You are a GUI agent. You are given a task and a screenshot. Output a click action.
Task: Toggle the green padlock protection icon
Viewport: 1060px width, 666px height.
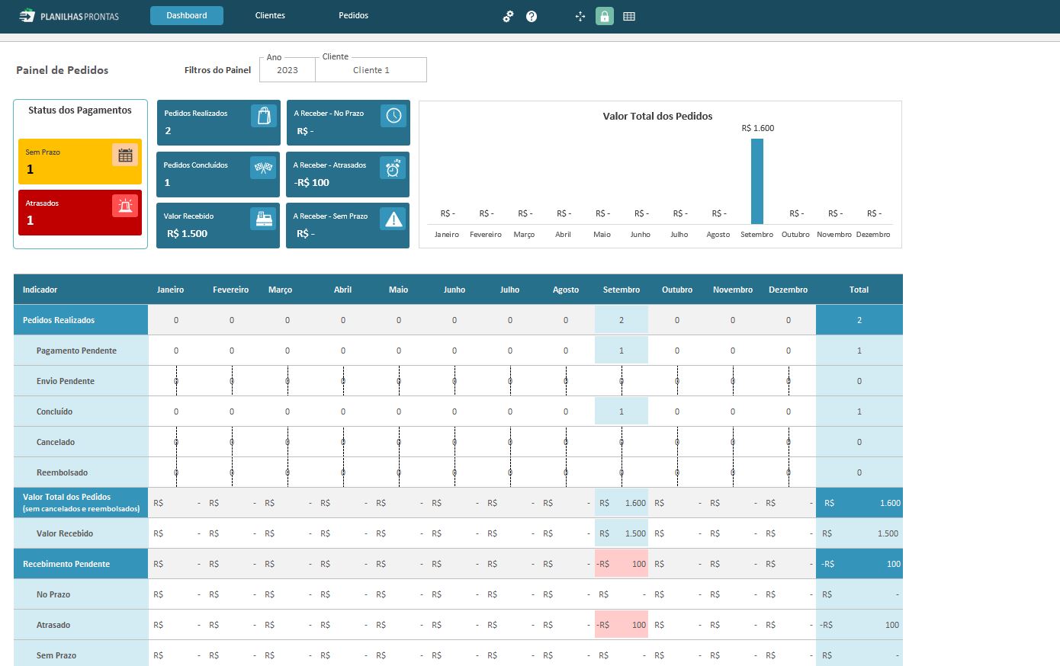pyautogui.click(x=605, y=16)
